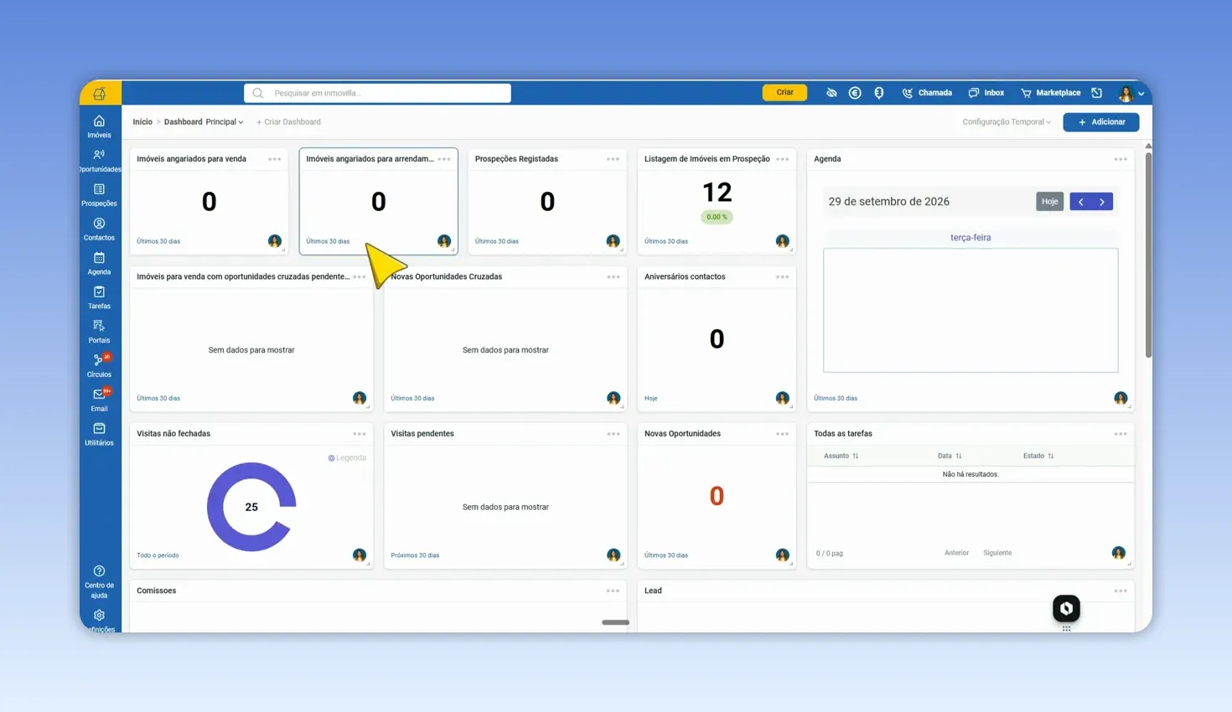Open Círculos in the sidebar
This screenshot has height=712, width=1232.
(x=99, y=366)
